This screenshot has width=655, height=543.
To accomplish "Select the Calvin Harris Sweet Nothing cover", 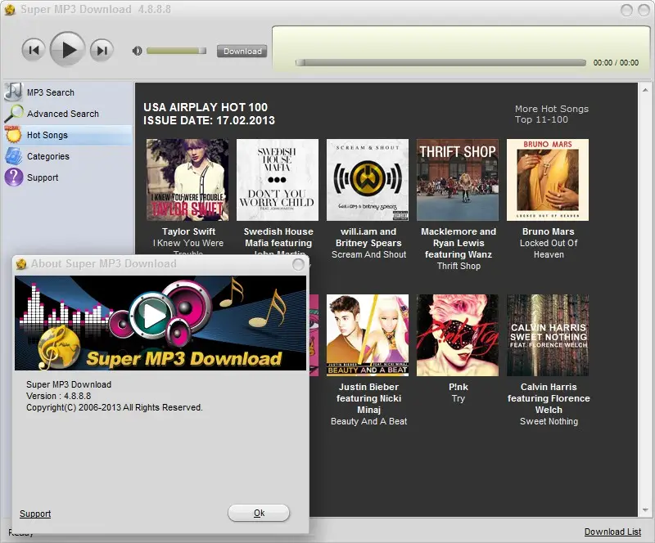I will [x=548, y=335].
